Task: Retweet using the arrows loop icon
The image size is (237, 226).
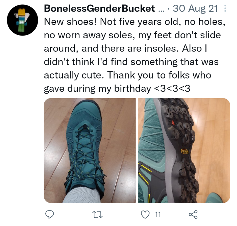Action: [x=98, y=215]
